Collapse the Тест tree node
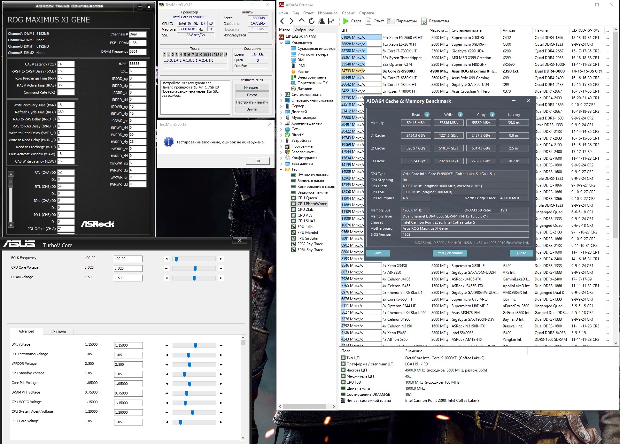This screenshot has width=620, height=444. 281,169
